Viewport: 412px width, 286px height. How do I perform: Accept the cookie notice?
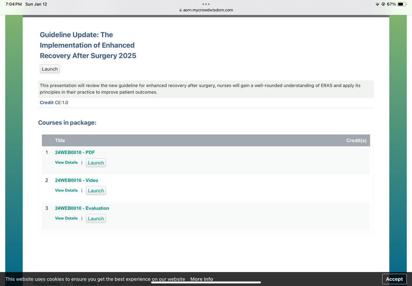pos(394,279)
